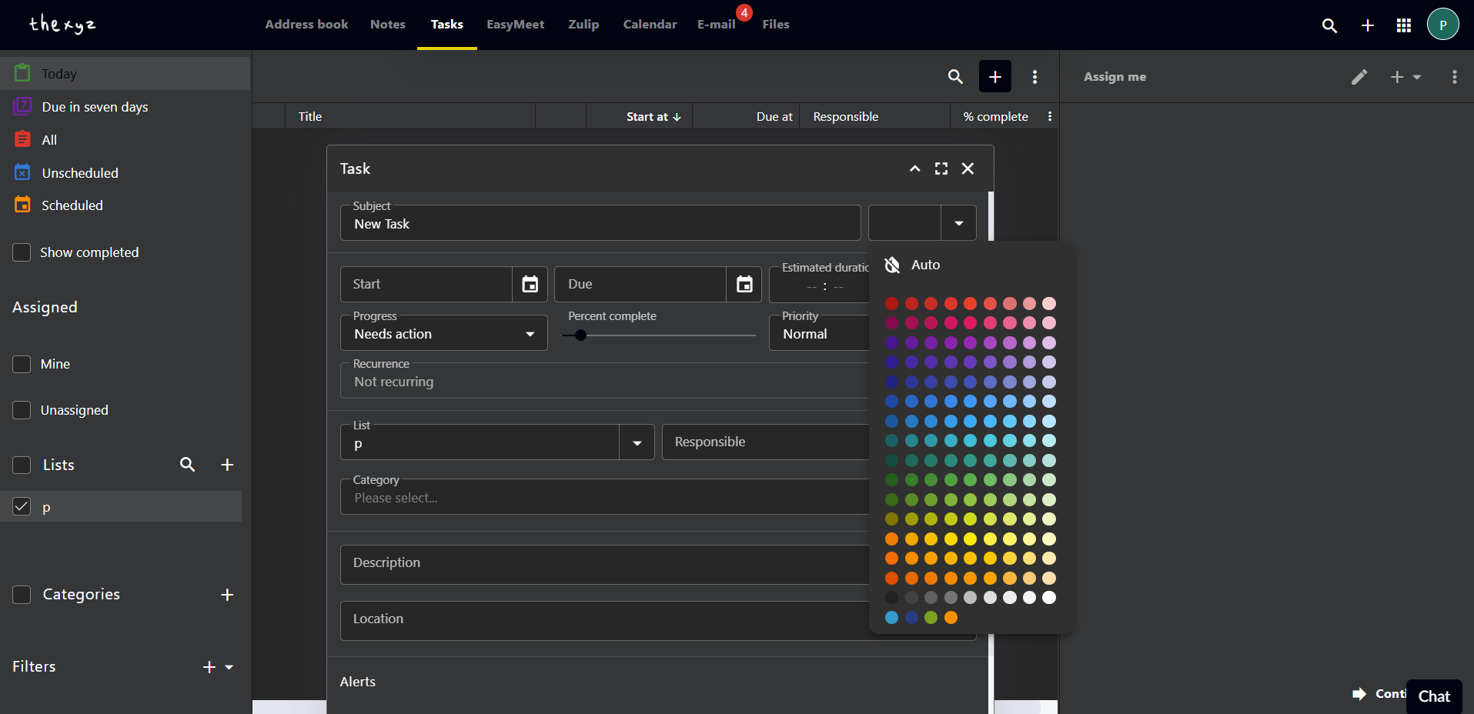
Task: Open the Due date calendar picker
Action: point(744,285)
